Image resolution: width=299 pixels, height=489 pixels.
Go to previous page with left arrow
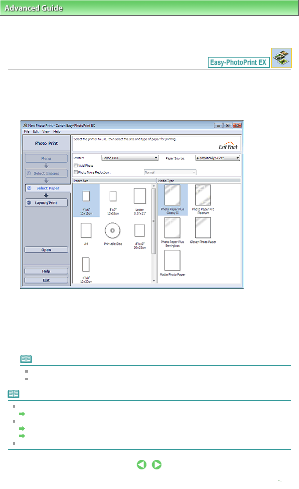coord(142,464)
